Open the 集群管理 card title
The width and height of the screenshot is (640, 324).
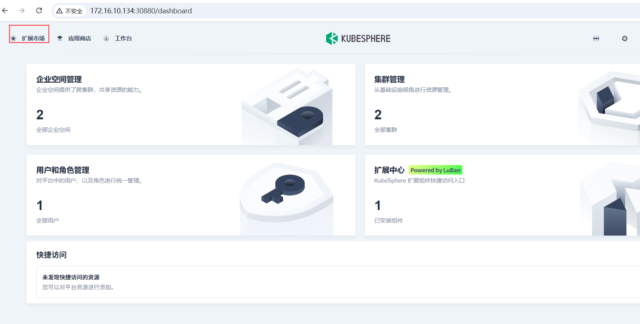389,79
